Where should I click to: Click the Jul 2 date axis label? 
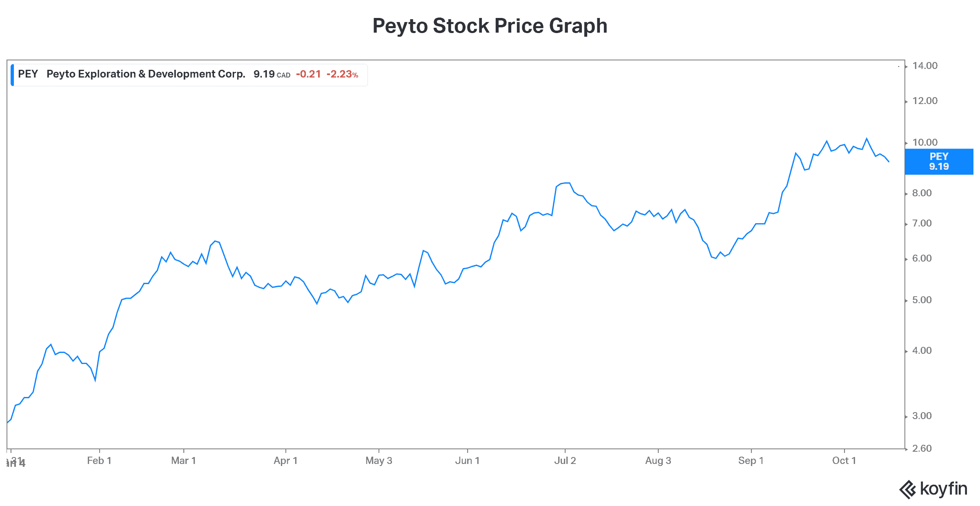(x=565, y=461)
